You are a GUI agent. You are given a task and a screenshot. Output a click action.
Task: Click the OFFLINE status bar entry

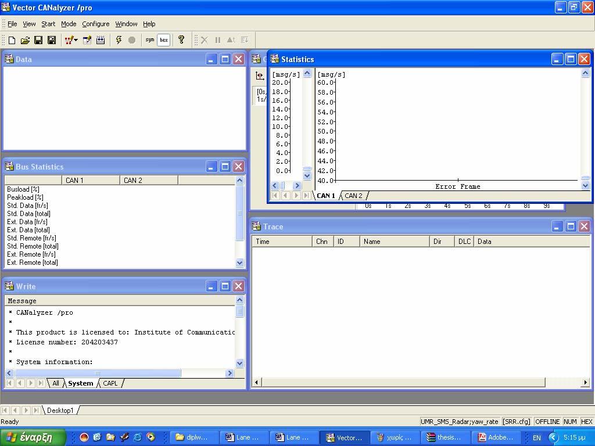coord(547,422)
